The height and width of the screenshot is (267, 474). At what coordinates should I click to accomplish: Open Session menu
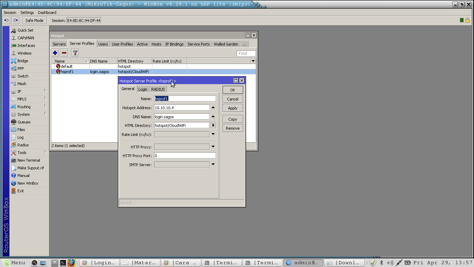point(10,13)
